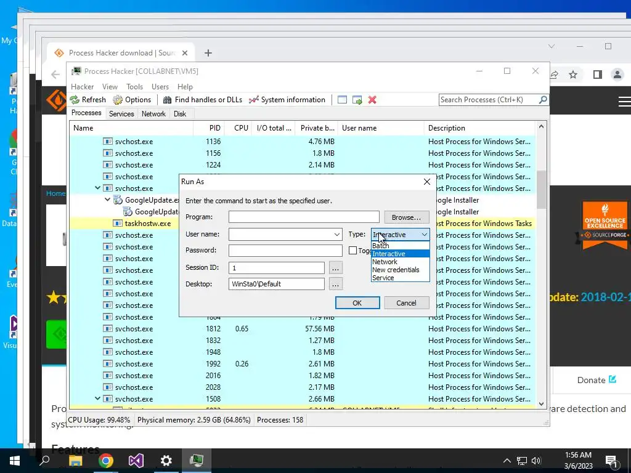Choose Interactive in Type list

pyautogui.click(x=401, y=254)
